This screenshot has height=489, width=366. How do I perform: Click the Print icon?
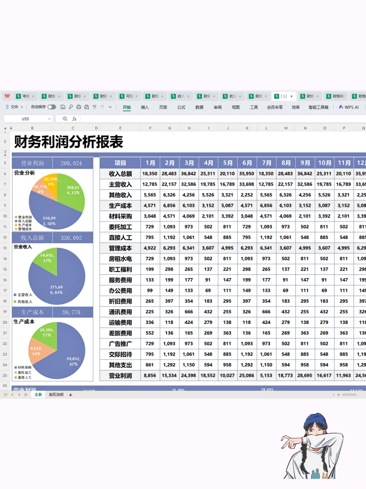pos(79,107)
